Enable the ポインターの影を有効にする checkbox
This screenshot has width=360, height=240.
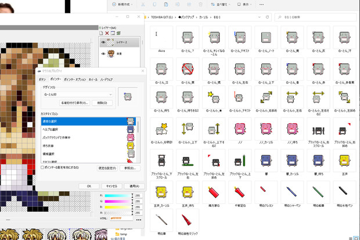(x=42, y=167)
